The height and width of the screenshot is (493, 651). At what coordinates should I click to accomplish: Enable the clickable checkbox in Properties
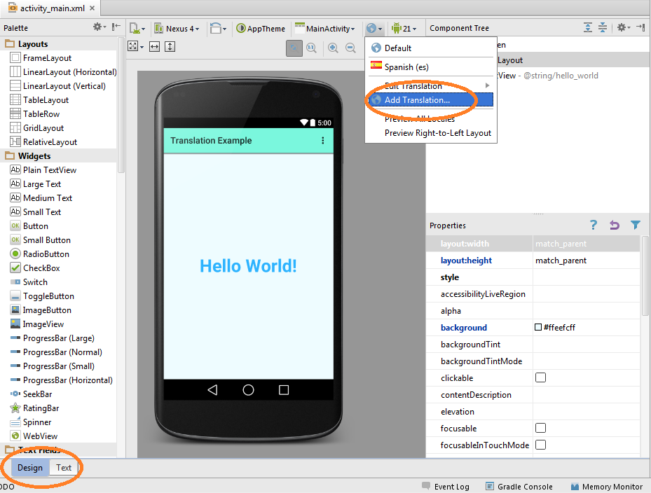pos(540,377)
